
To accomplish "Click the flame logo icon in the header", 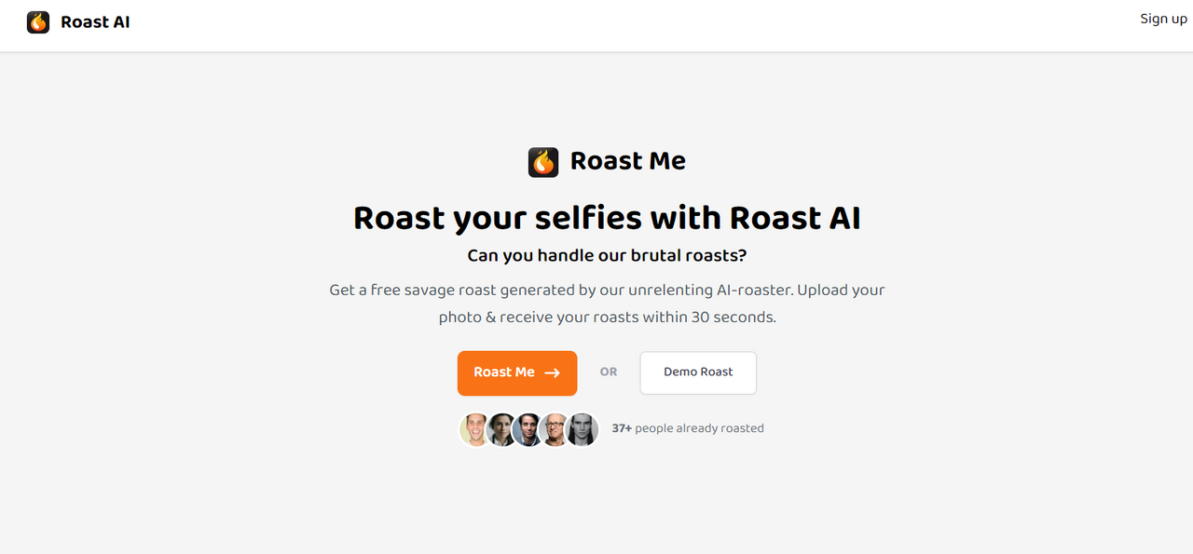I will point(38,22).
